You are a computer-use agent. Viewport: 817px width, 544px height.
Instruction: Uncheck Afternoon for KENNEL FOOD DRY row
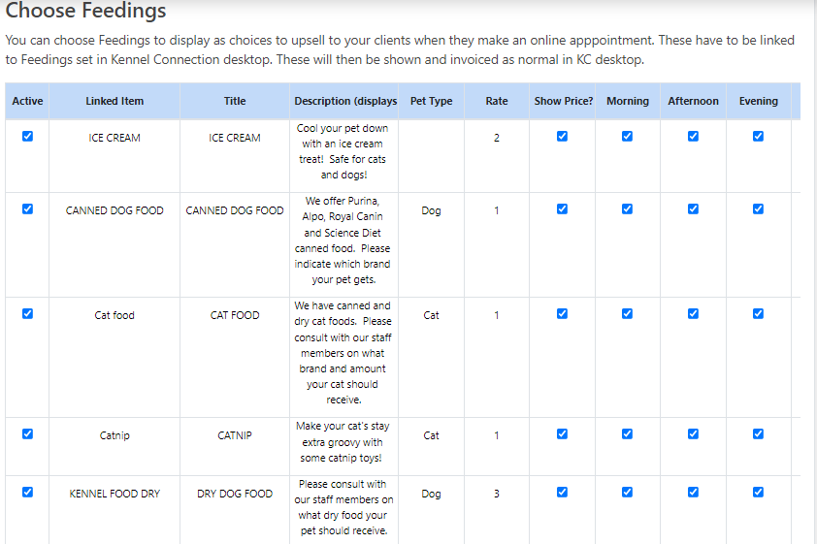pyautogui.click(x=693, y=493)
